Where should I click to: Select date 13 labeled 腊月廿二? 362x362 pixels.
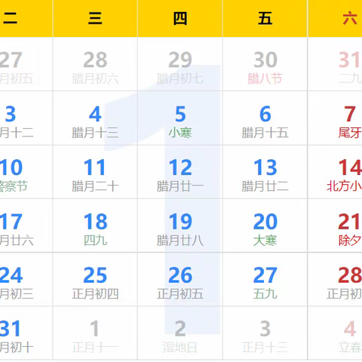pyautogui.click(x=265, y=172)
